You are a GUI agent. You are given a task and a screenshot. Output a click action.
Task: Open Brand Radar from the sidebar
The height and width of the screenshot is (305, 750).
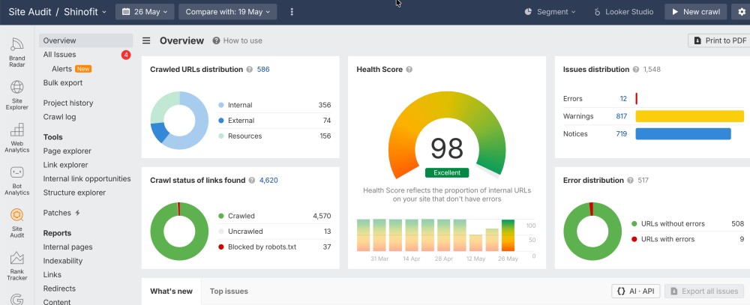click(16, 52)
